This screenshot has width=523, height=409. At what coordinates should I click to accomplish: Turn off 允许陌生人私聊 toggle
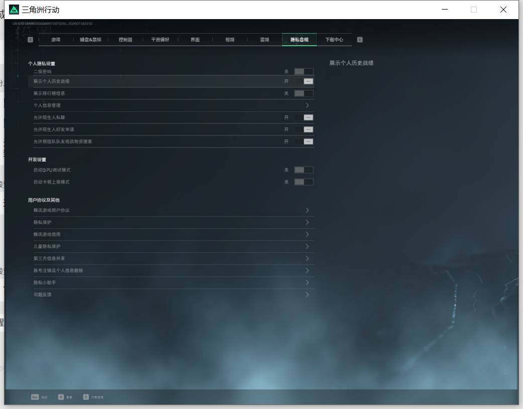pos(304,117)
